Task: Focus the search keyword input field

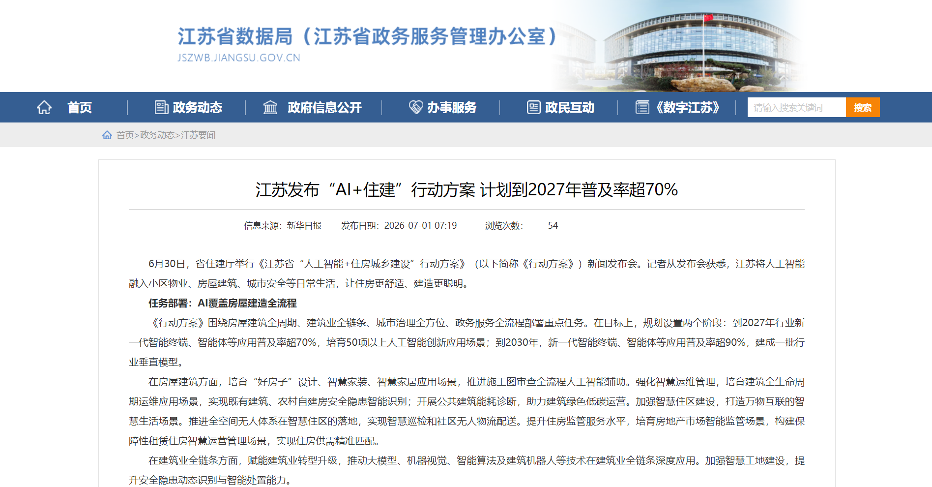Action: [797, 107]
